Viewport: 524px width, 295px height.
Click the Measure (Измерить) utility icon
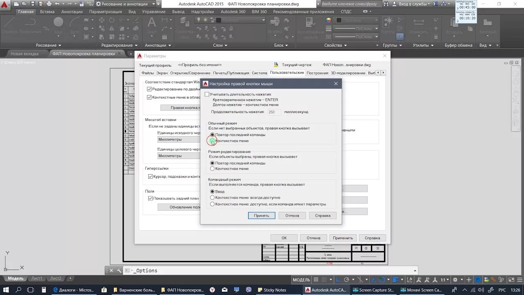coord(419,25)
